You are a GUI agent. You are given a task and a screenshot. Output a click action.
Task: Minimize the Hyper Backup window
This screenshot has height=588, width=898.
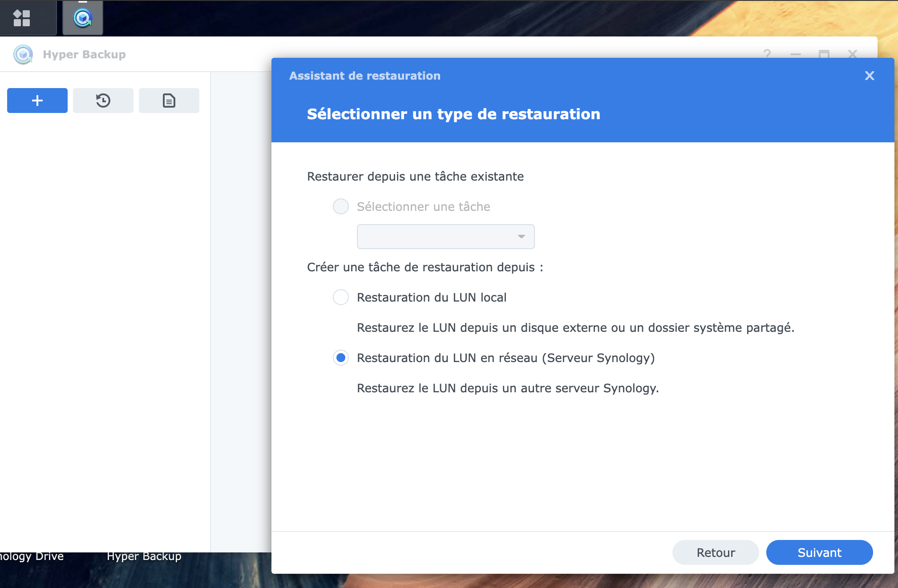point(796,54)
